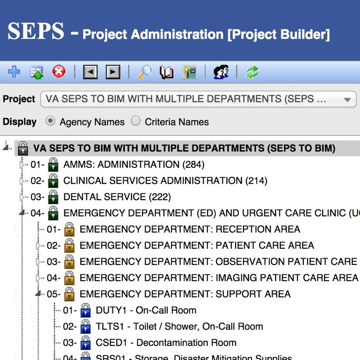Select TLTS1 - Toilet / Shower, On-Call Room row
This screenshot has width=360, height=360.
(x=179, y=327)
